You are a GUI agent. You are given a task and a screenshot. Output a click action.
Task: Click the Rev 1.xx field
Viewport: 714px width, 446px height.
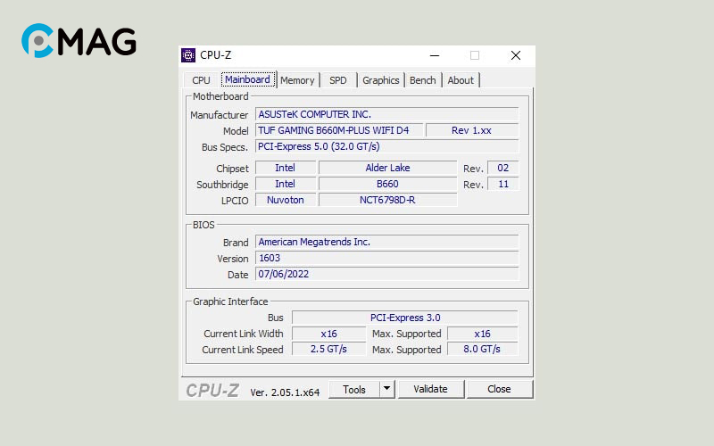[x=472, y=130]
